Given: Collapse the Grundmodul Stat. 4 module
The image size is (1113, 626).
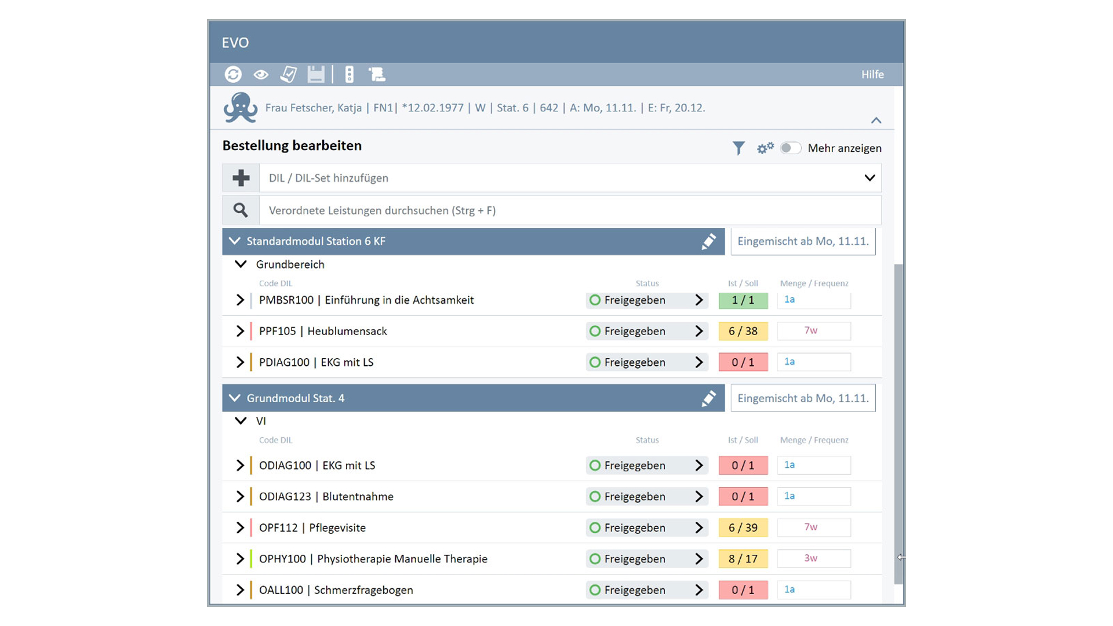Looking at the screenshot, I should pyautogui.click(x=235, y=398).
